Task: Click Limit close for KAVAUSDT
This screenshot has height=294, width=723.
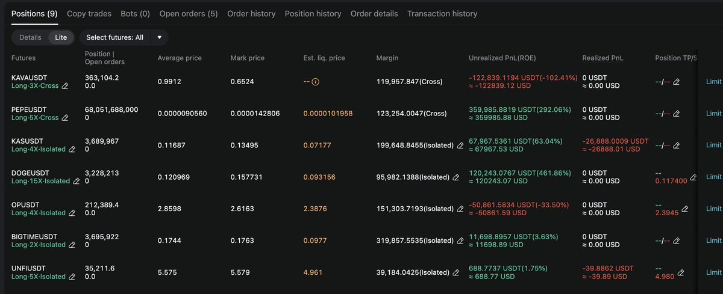Action: click(x=714, y=82)
